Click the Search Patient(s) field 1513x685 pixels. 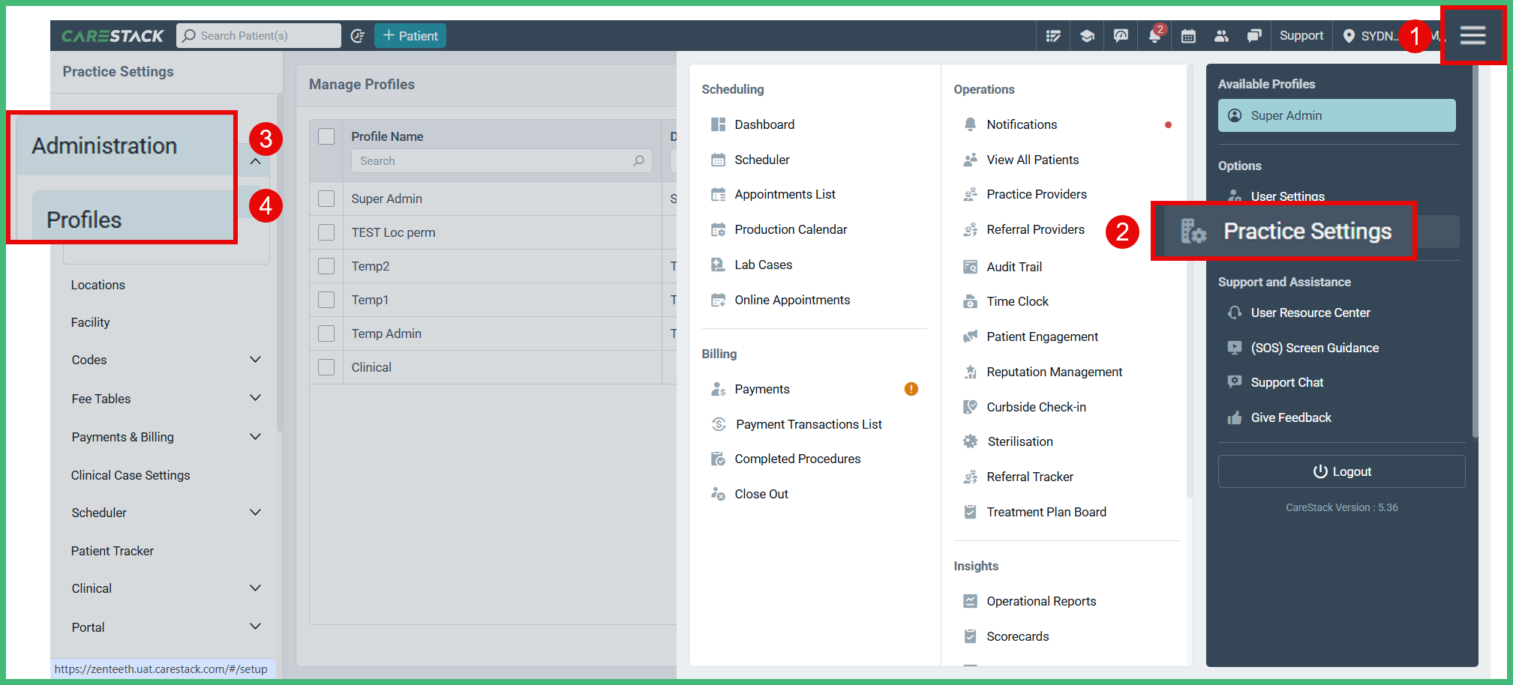pos(259,35)
